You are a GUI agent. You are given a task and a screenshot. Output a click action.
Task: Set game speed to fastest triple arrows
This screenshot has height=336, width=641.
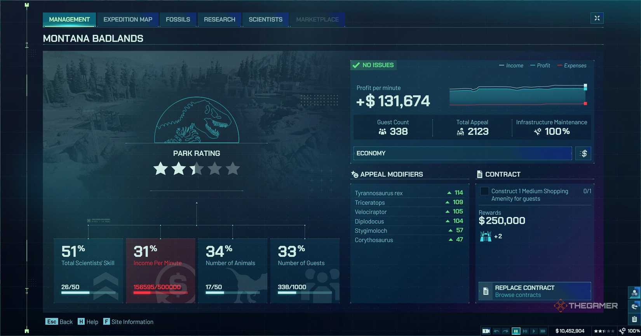543,331
